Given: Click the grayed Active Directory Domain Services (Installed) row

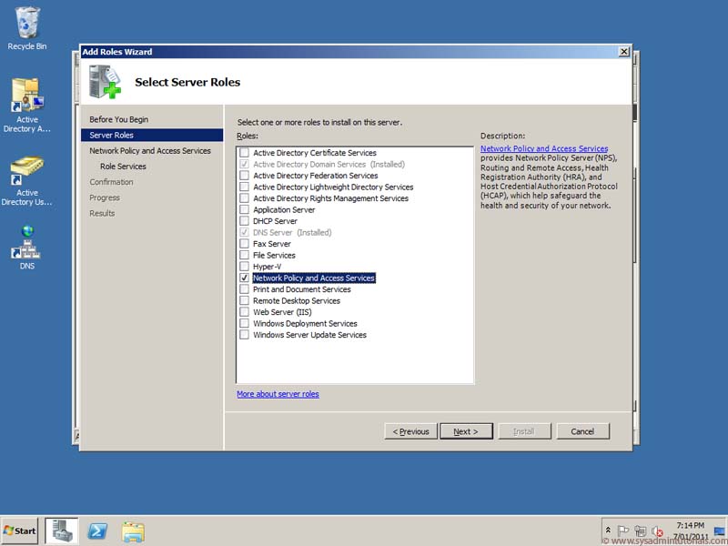Looking at the screenshot, I should tap(322, 165).
